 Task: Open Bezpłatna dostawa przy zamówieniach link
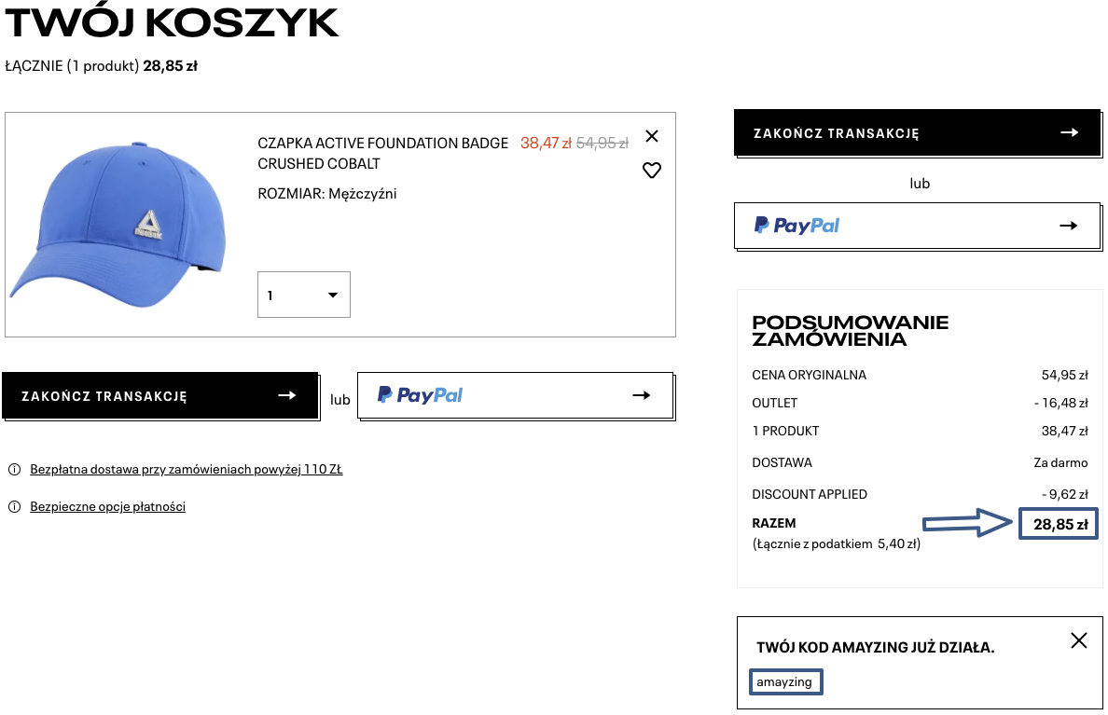[187, 470]
